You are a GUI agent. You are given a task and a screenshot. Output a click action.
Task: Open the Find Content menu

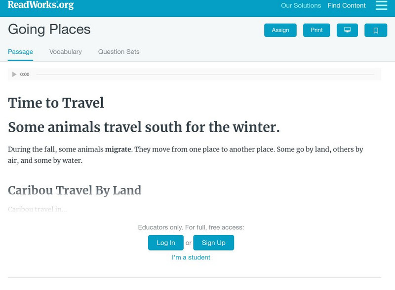(347, 6)
